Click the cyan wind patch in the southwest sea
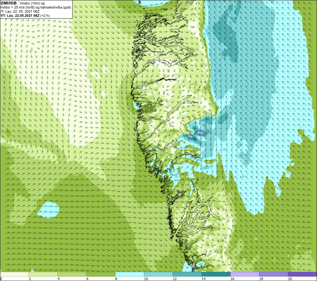The height and width of the screenshot is (281, 317). 48,210
